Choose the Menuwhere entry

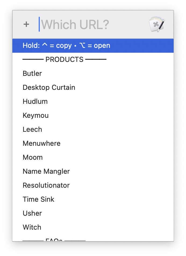[x=42, y=143]
